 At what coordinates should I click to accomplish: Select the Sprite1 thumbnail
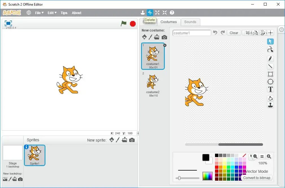[34, 155]
